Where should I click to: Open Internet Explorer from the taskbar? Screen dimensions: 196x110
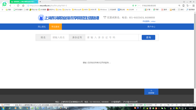pyautogui.click(x=10, y=108)
